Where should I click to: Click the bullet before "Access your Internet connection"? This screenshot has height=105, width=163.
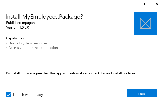point(7,48)
